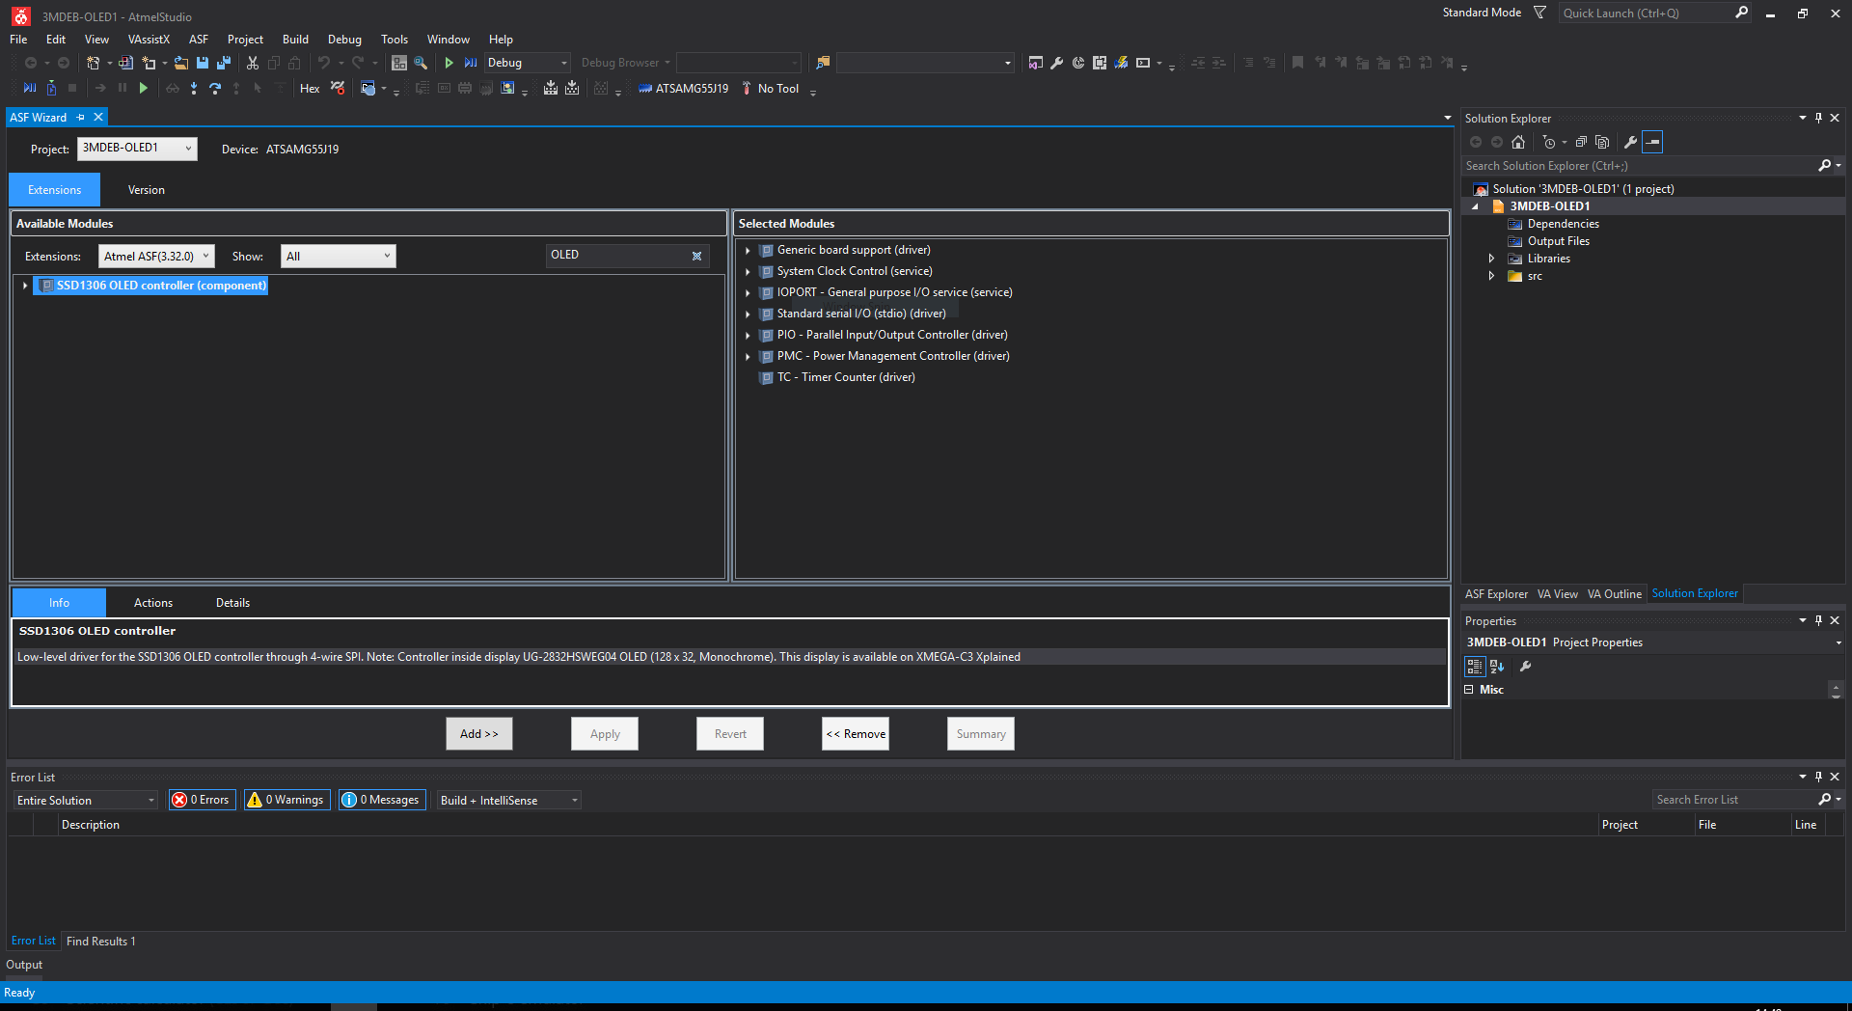Image resolution: width=1852 pixels, height=1011 pixels.
Task: Open the ASF menu
Action: (x=198, y=40)
